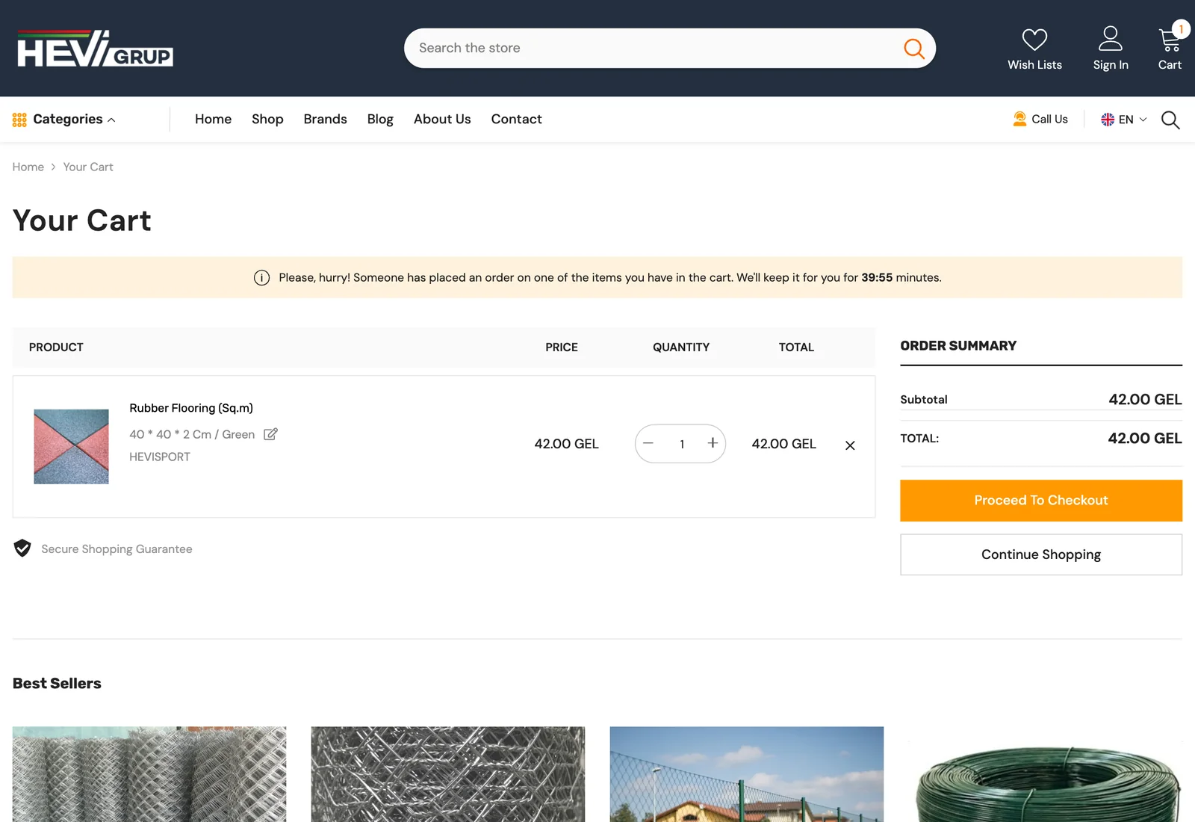Open the EN language dropdown
The height and width of the screenshot is (822, 1195).
(1124, 120)
